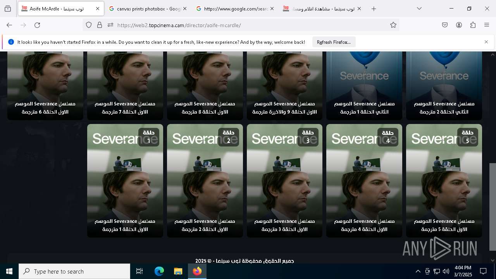Open File Explorer from taskbar
Viewport: 496px width, 279px height.
[178, 271]
